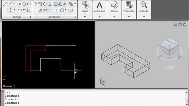Select the Explode tool icon

pos(45,10)
